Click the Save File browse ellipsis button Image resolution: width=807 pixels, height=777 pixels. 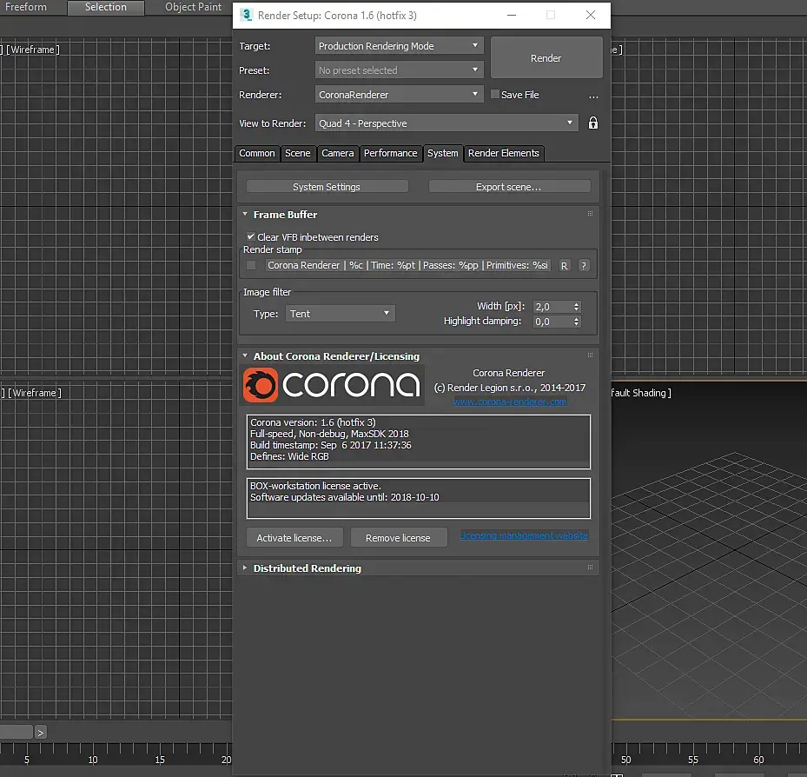593,96
